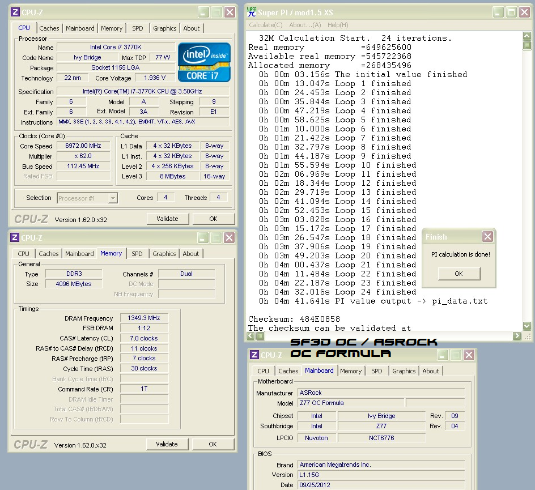The height and width of the screenshot is (490, 535).
Task: Click the Super PI horizontal scrollbar left arrow
Action: click(251, 336)
